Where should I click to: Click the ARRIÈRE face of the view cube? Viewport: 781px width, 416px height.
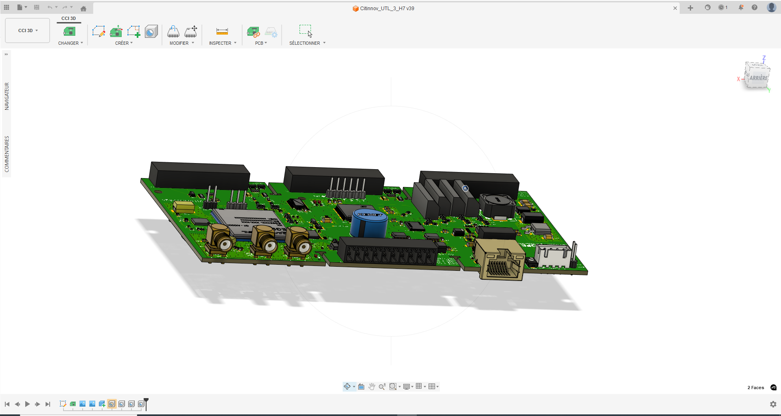coord(758,78)
